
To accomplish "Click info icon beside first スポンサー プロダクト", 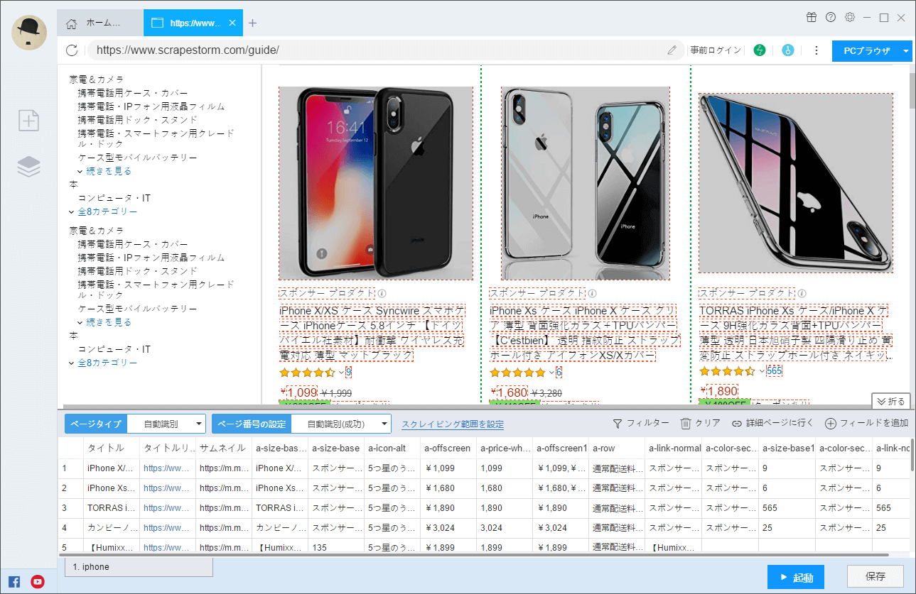I will pyautogui.click(x=382, y=293).
